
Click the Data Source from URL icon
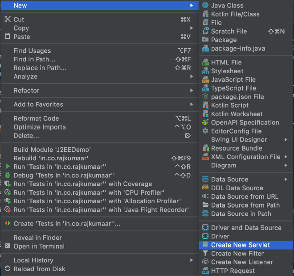coord(205,197)
